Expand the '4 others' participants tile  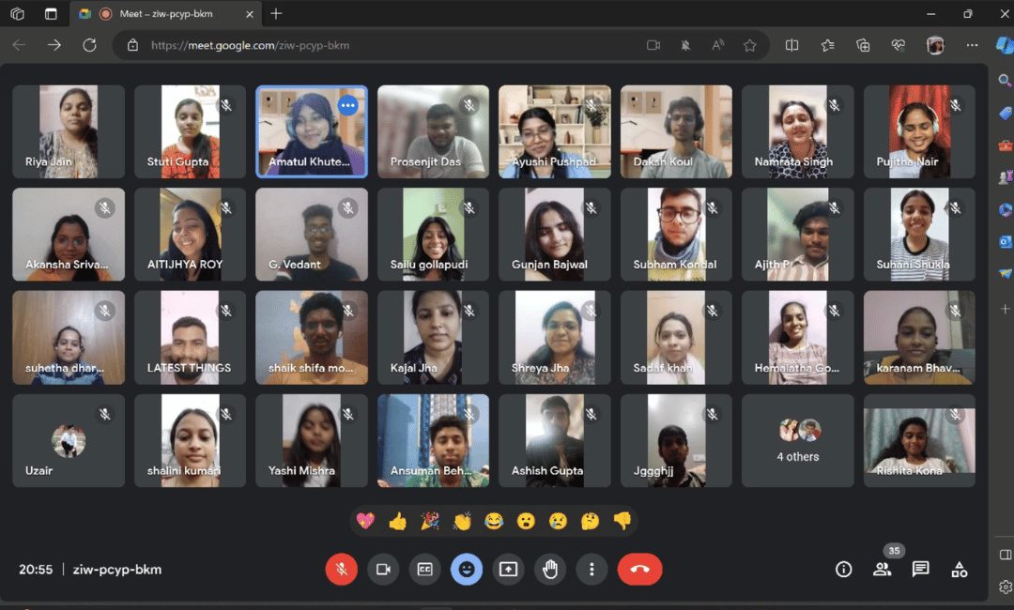tap(797, 440)
